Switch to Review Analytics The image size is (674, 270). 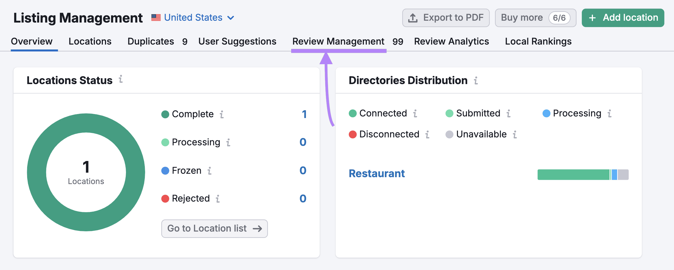click(x=451, y=41)
